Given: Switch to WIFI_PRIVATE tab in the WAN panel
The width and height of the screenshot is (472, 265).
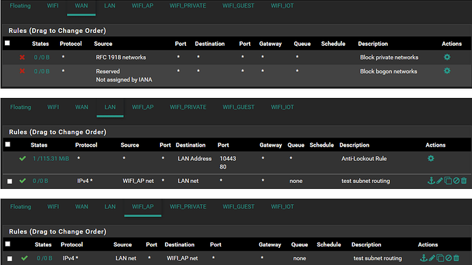Looking at the screenshot, I should pos(188,5).
